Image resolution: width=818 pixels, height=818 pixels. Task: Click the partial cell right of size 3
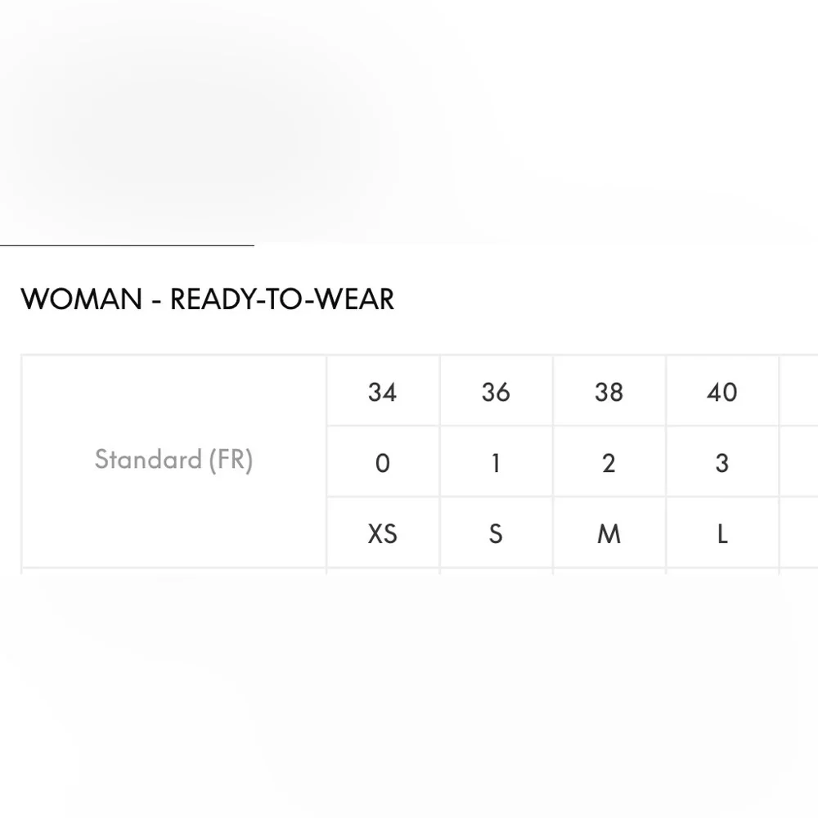800,463
